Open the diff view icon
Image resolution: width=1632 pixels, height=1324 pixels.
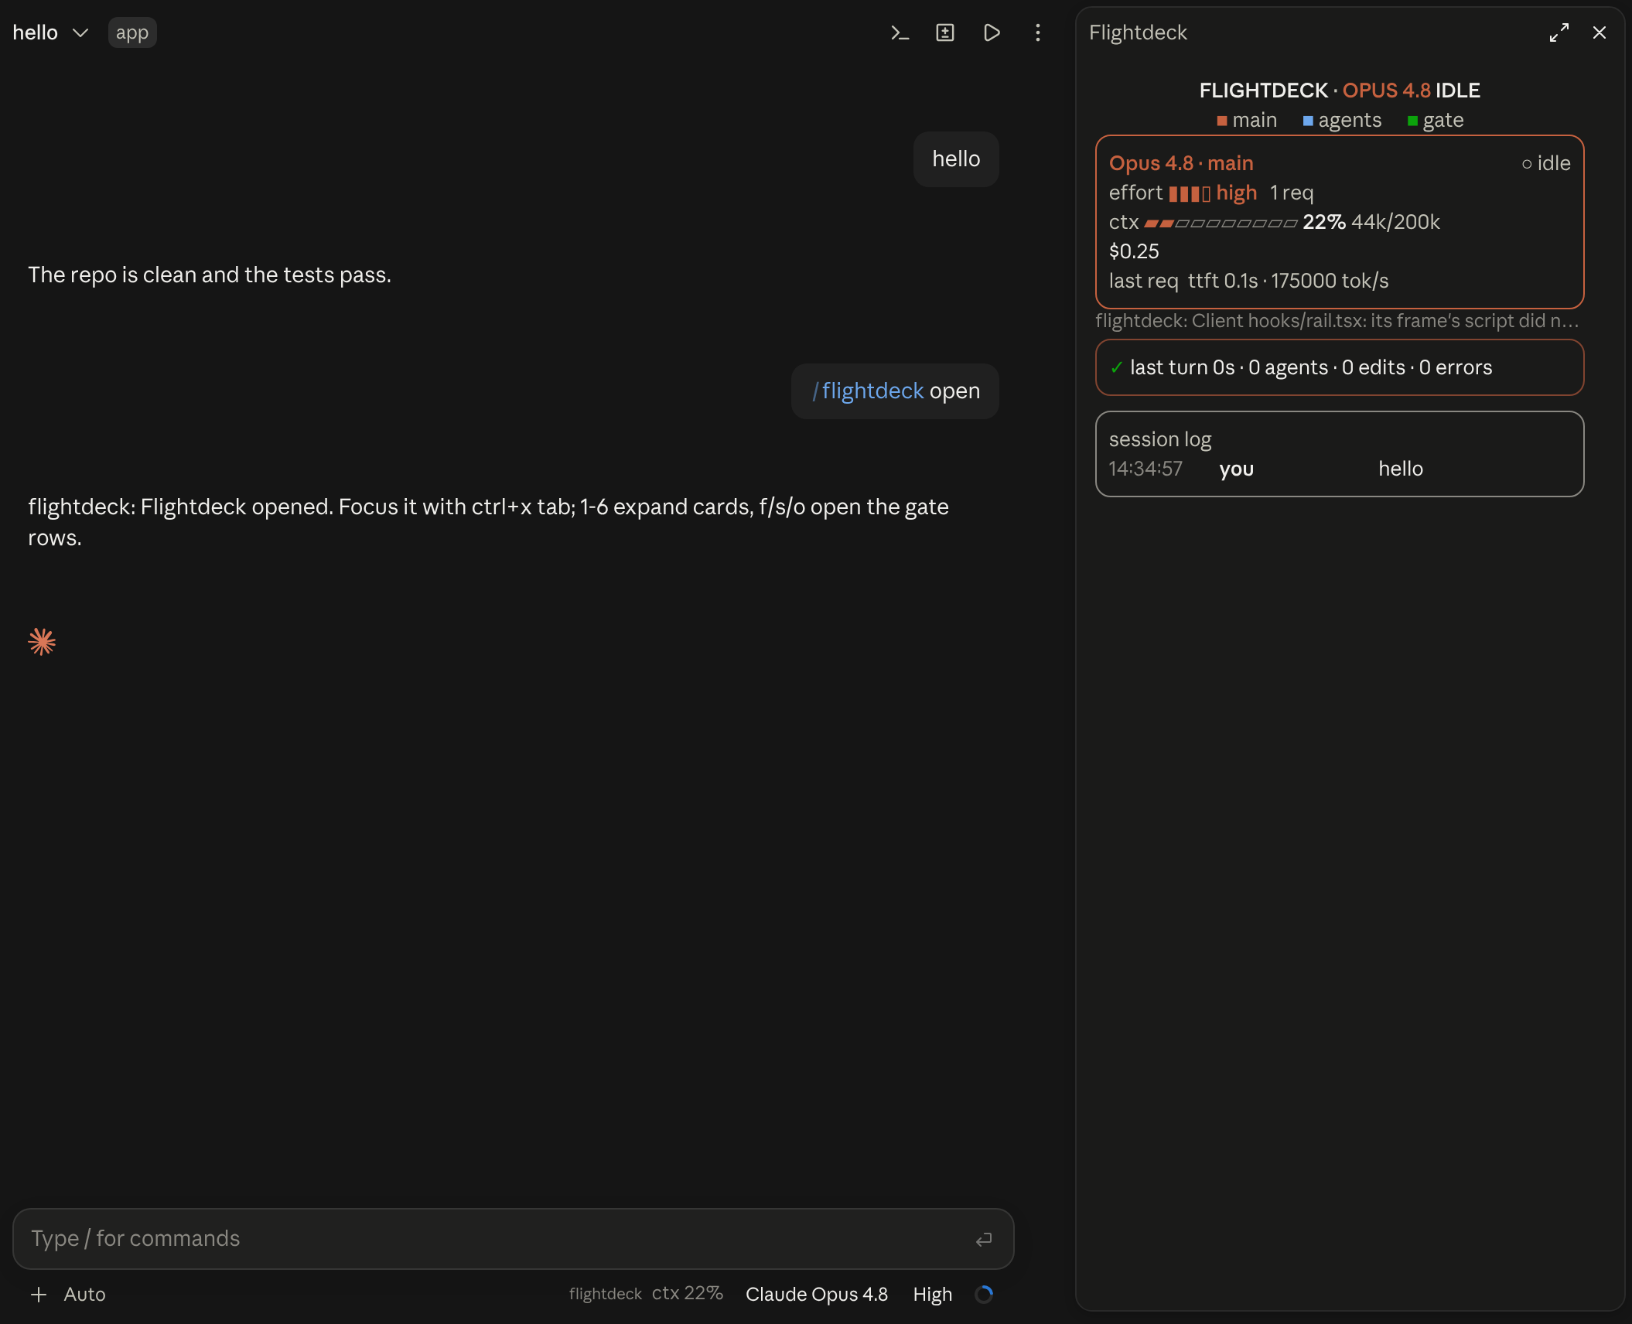(x=945, y=32)
